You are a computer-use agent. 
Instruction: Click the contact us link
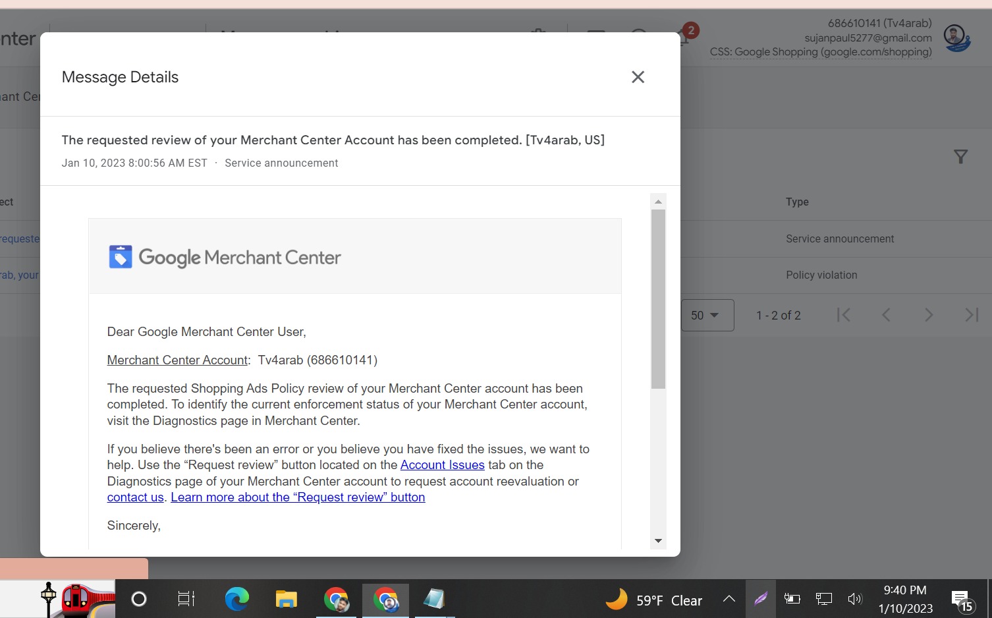tap(135, 497)
